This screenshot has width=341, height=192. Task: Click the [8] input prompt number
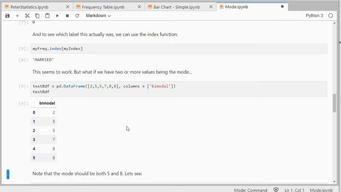pyautogui.click(x=23, y=49)
